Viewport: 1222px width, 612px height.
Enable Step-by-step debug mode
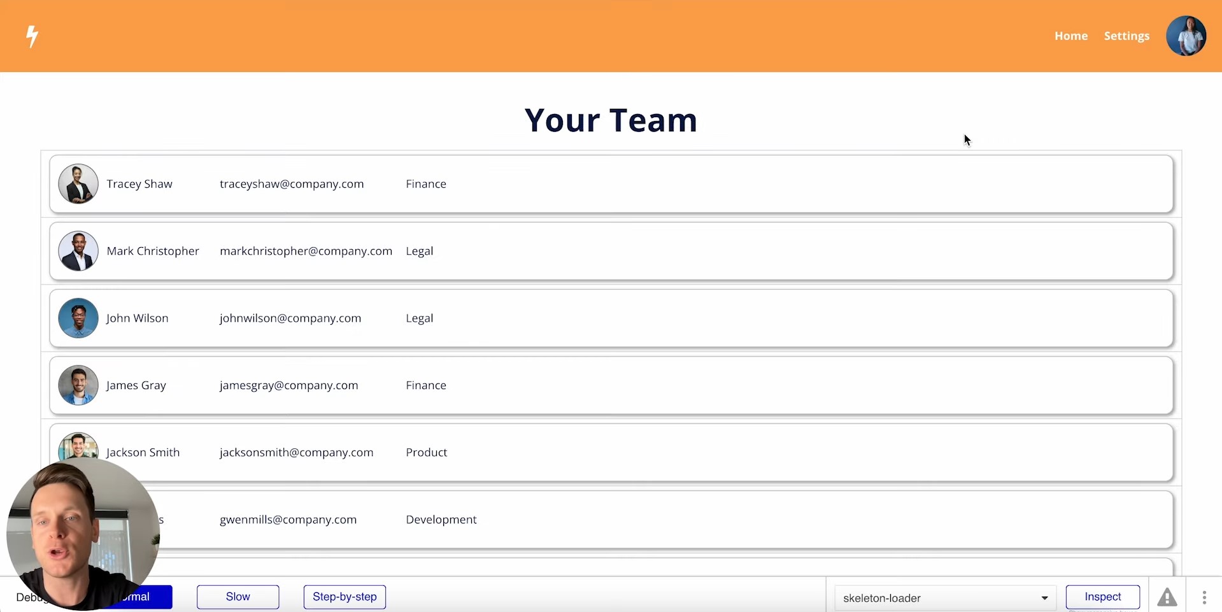coord(344,596)
